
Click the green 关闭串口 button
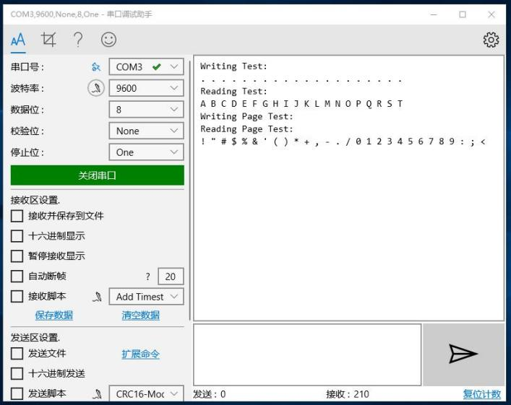(x=97, y=175)
